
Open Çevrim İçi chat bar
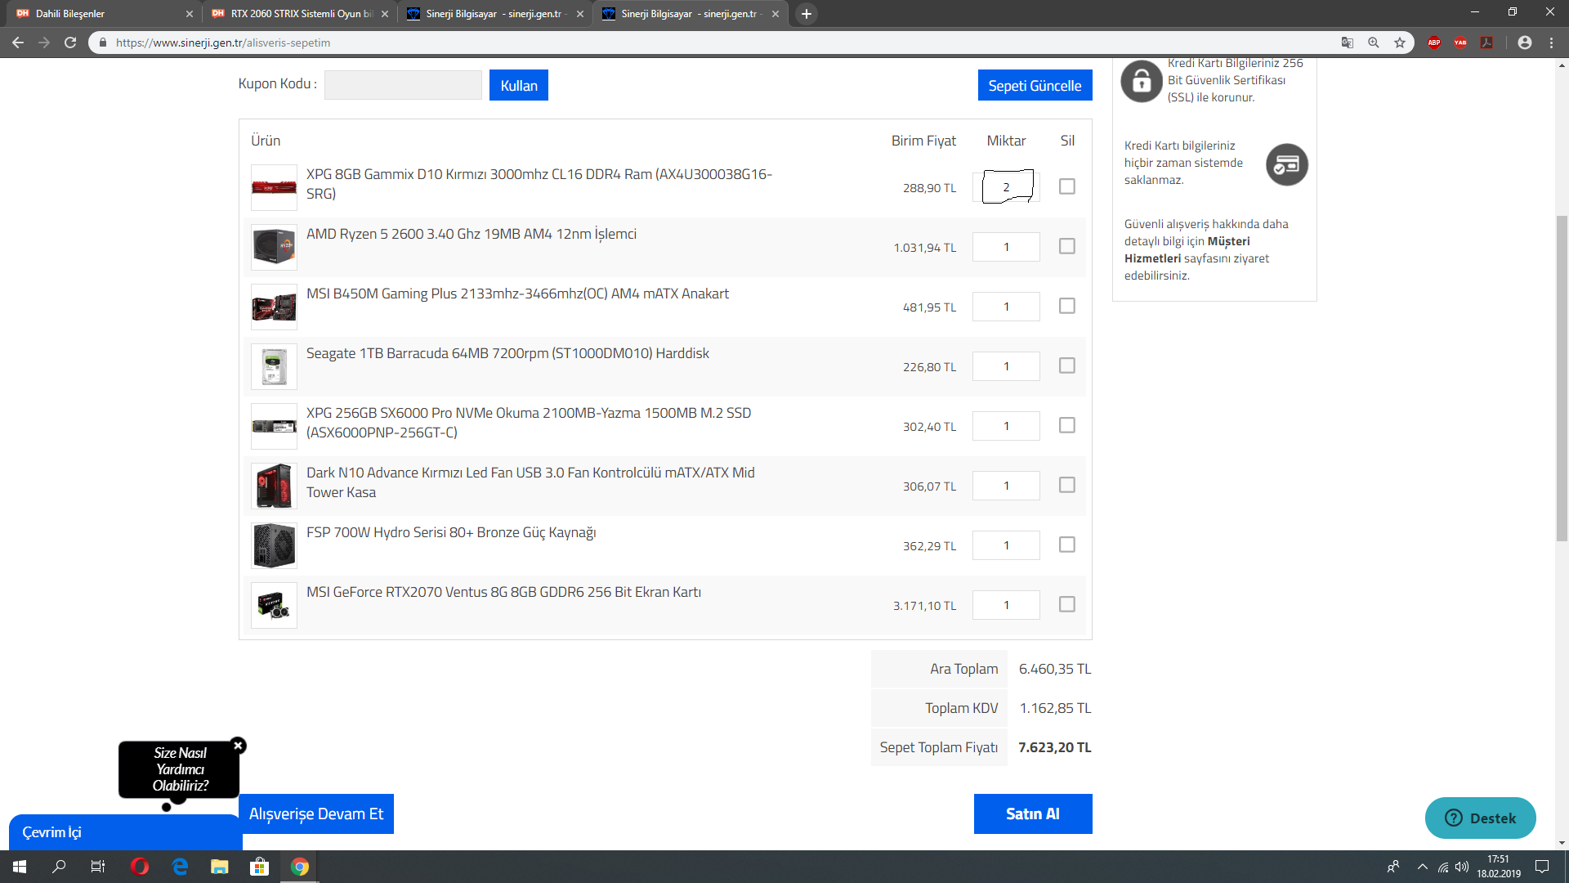125,832
